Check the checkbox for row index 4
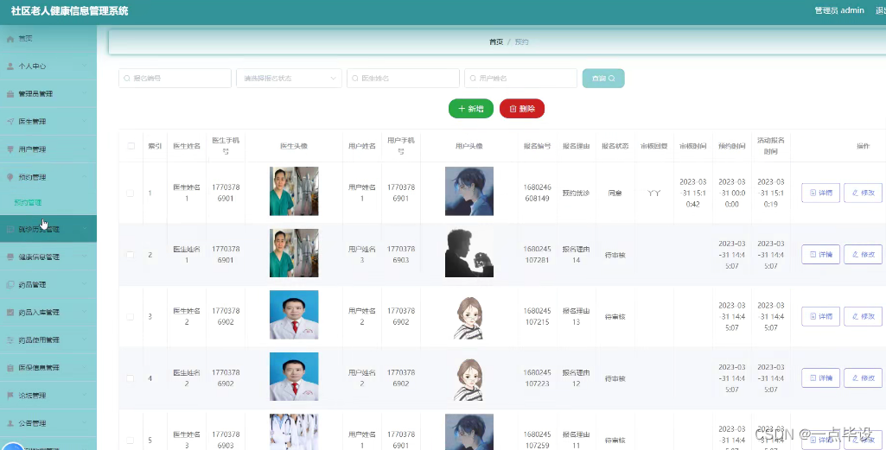 click(130, 378)
